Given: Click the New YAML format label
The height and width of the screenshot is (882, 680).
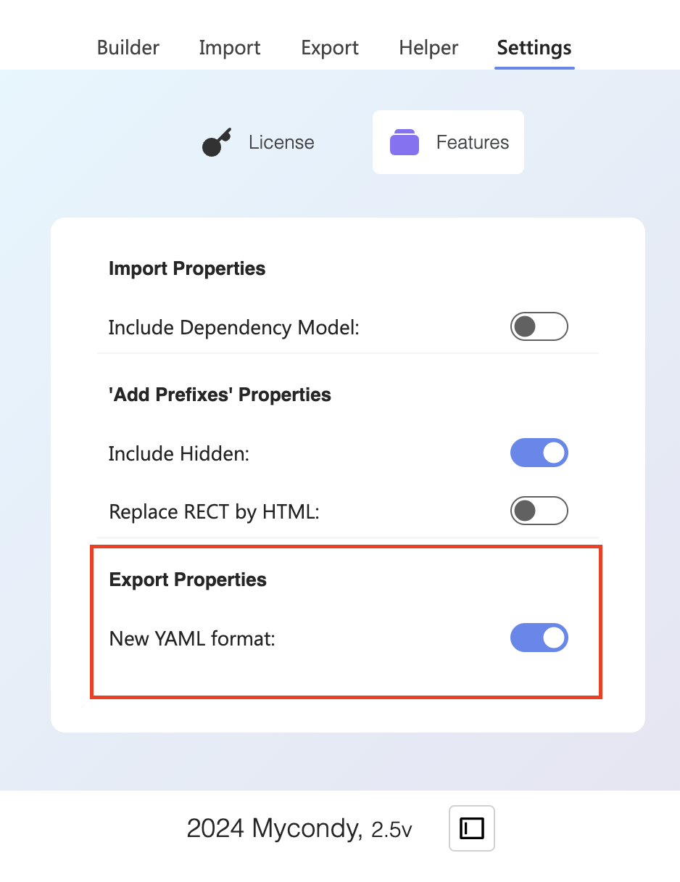Looking at the screenshot, I should 192,639.
